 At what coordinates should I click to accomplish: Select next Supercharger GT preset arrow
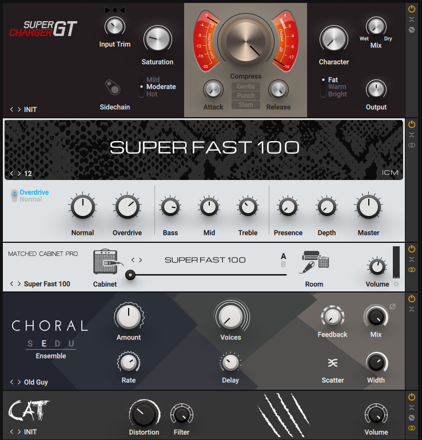19,110
